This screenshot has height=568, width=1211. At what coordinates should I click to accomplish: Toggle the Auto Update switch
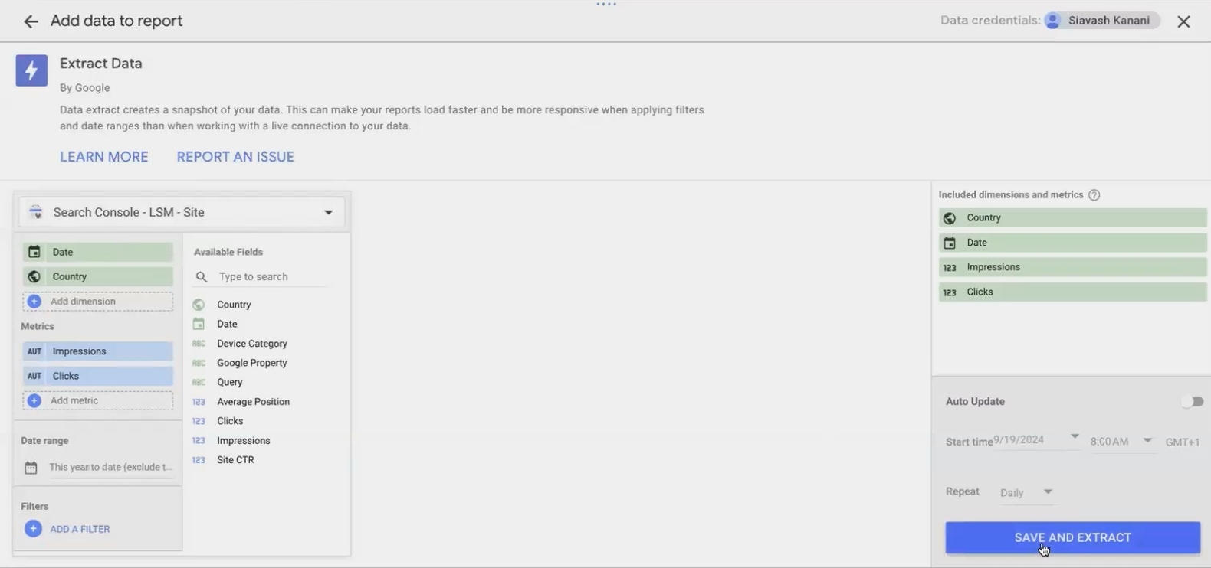(x=1192, y=402)
